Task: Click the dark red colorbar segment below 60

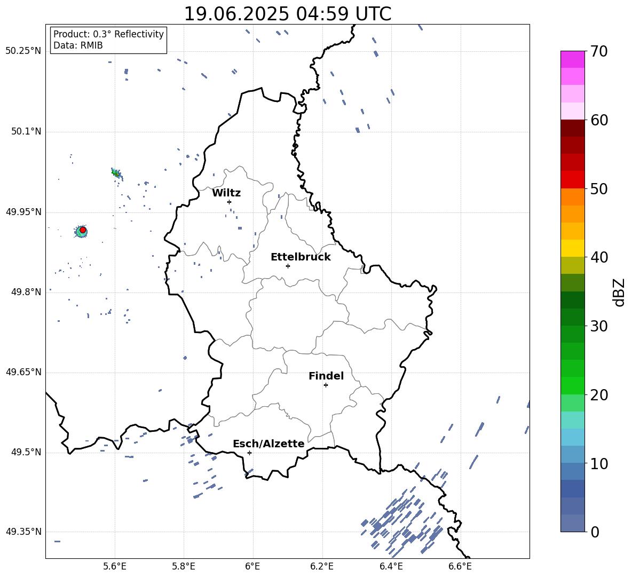Action: [x=572, y=128]
